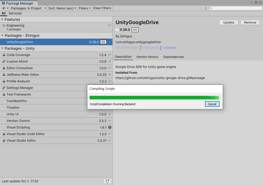Click lock icon next to Editor Coroutines
Viewport: 263px width, 185px height.
(4, 68)
